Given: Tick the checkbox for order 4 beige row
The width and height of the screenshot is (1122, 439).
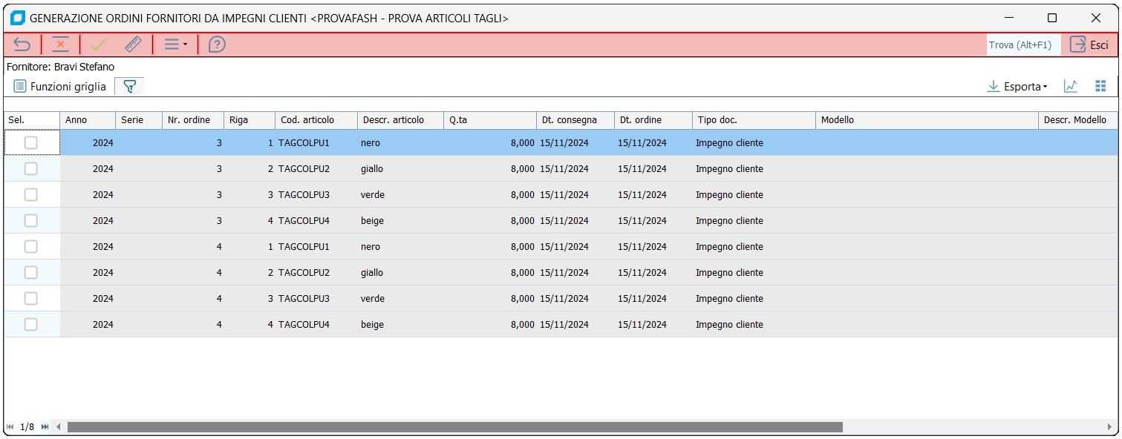Looking at the screenshot, I should (30, 325).
